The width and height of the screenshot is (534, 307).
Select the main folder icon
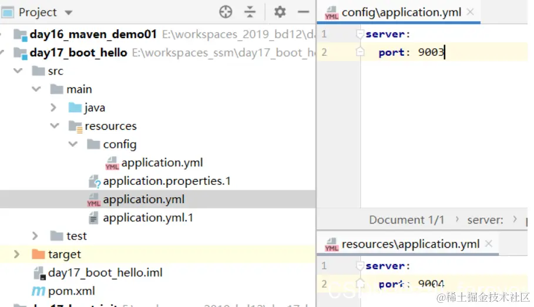click(56, 89)
